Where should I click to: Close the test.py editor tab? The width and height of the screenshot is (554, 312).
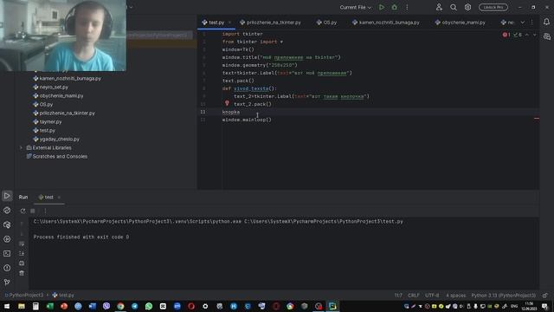[x=229, y=23]
